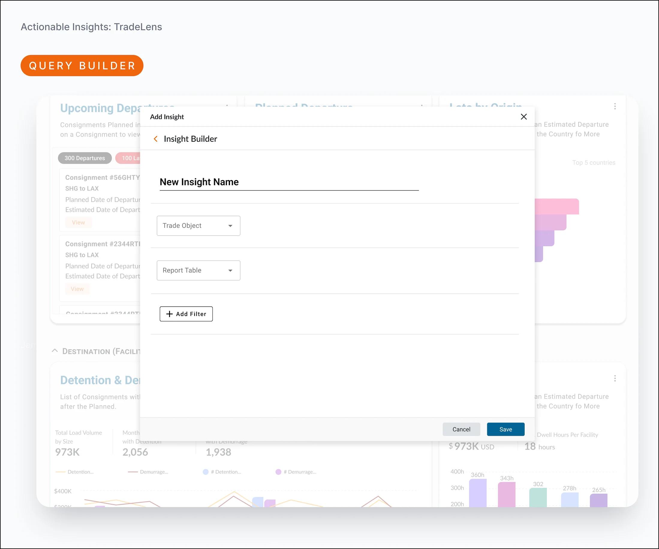Viewport: 659px width, 549px height.
Task: Open the Late by Origin card options menu
Action: pos(615,106)
